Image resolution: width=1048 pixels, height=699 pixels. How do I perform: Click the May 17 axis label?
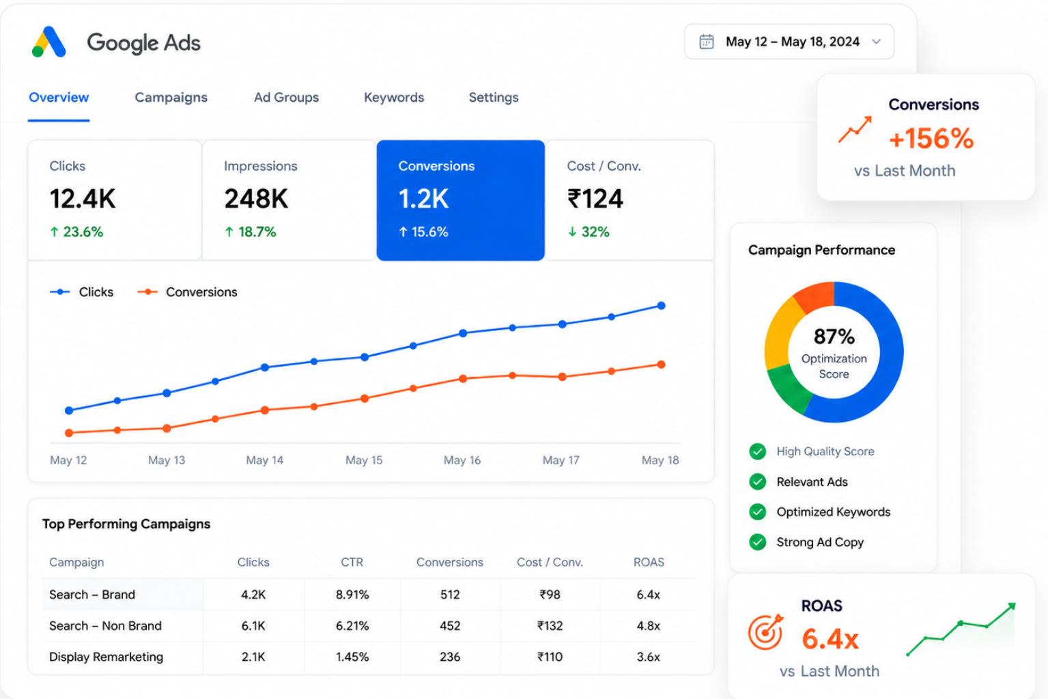tap(561, 460)
